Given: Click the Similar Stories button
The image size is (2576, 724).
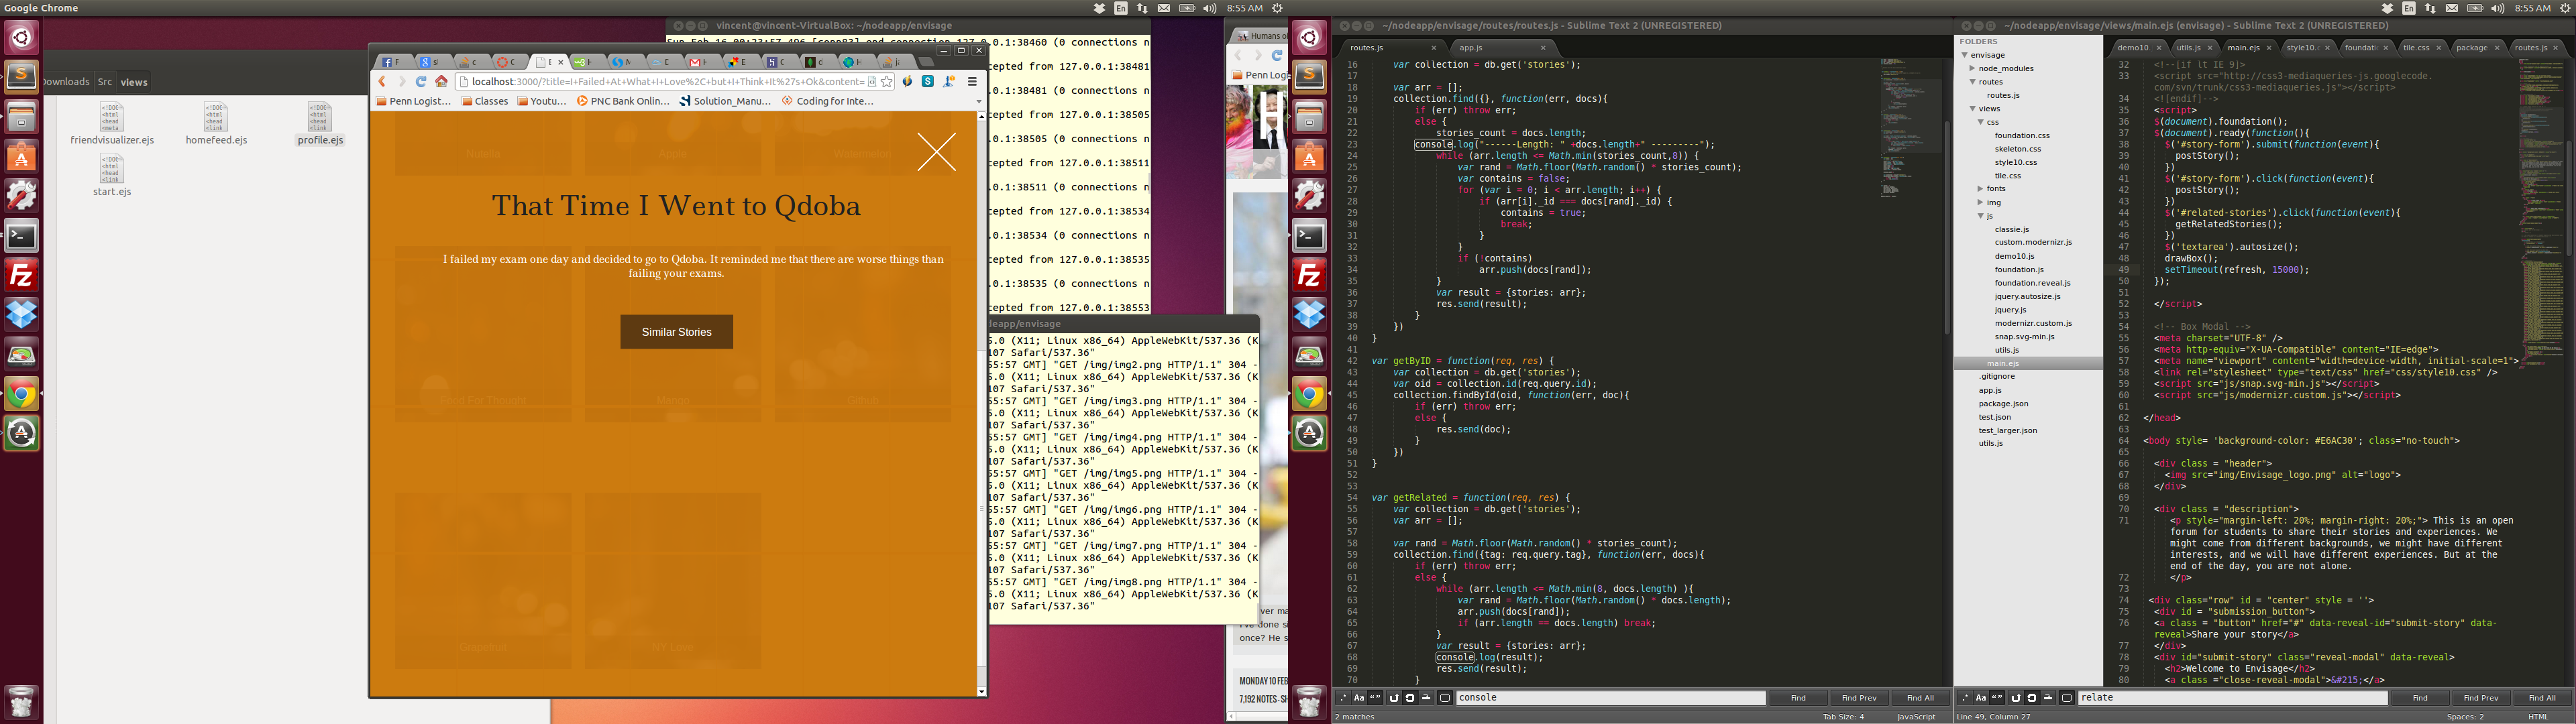Looking at the screenshot, I should [x=676, y=332].
